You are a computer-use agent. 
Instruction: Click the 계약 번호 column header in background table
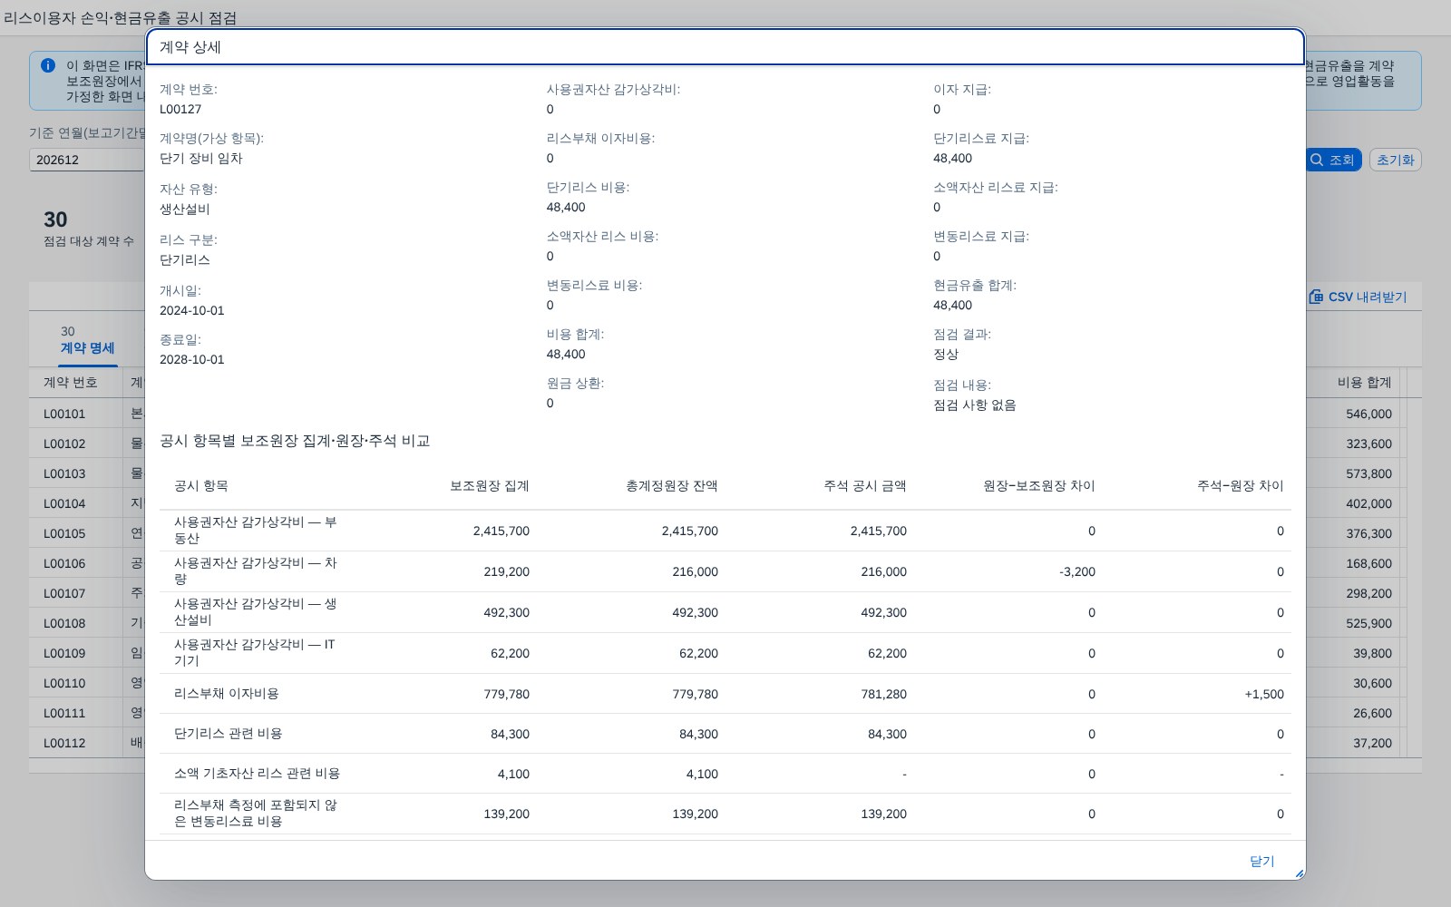[x=75, y=383]
